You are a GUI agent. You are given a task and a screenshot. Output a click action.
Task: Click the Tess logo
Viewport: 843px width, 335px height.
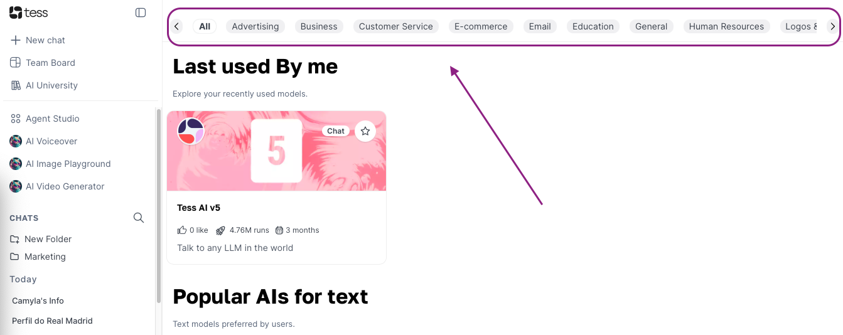point(28,13)
